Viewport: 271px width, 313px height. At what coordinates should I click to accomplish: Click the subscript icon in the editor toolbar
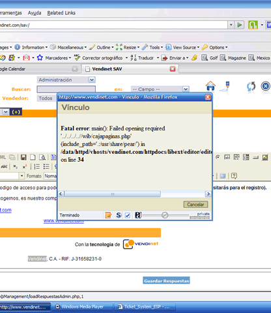point(15,167)
